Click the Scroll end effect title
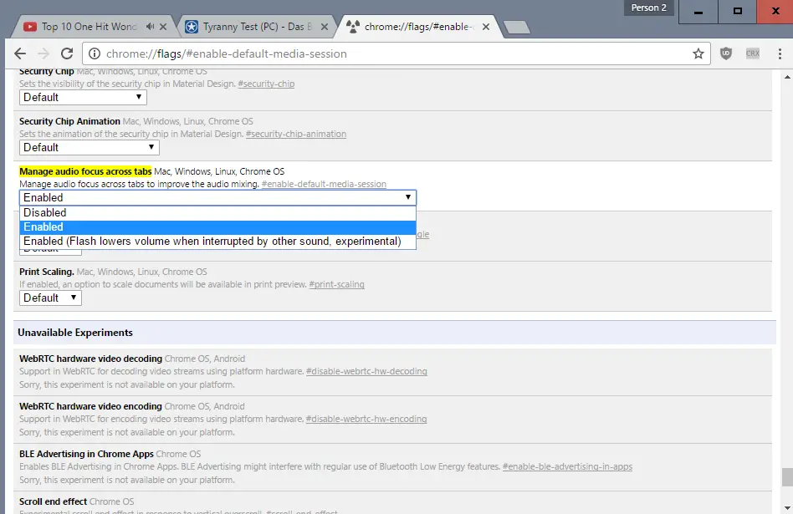This screenshot has width=793, height=514. coord(53,501)
